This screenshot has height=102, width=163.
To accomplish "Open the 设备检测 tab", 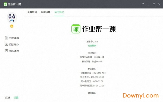I will click(x=32, y=12).
